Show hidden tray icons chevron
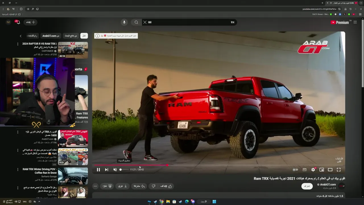 [x=39, y=202]
